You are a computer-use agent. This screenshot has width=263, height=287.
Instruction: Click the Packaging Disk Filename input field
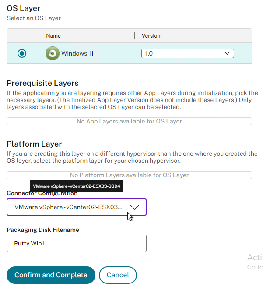click(76, 243)
